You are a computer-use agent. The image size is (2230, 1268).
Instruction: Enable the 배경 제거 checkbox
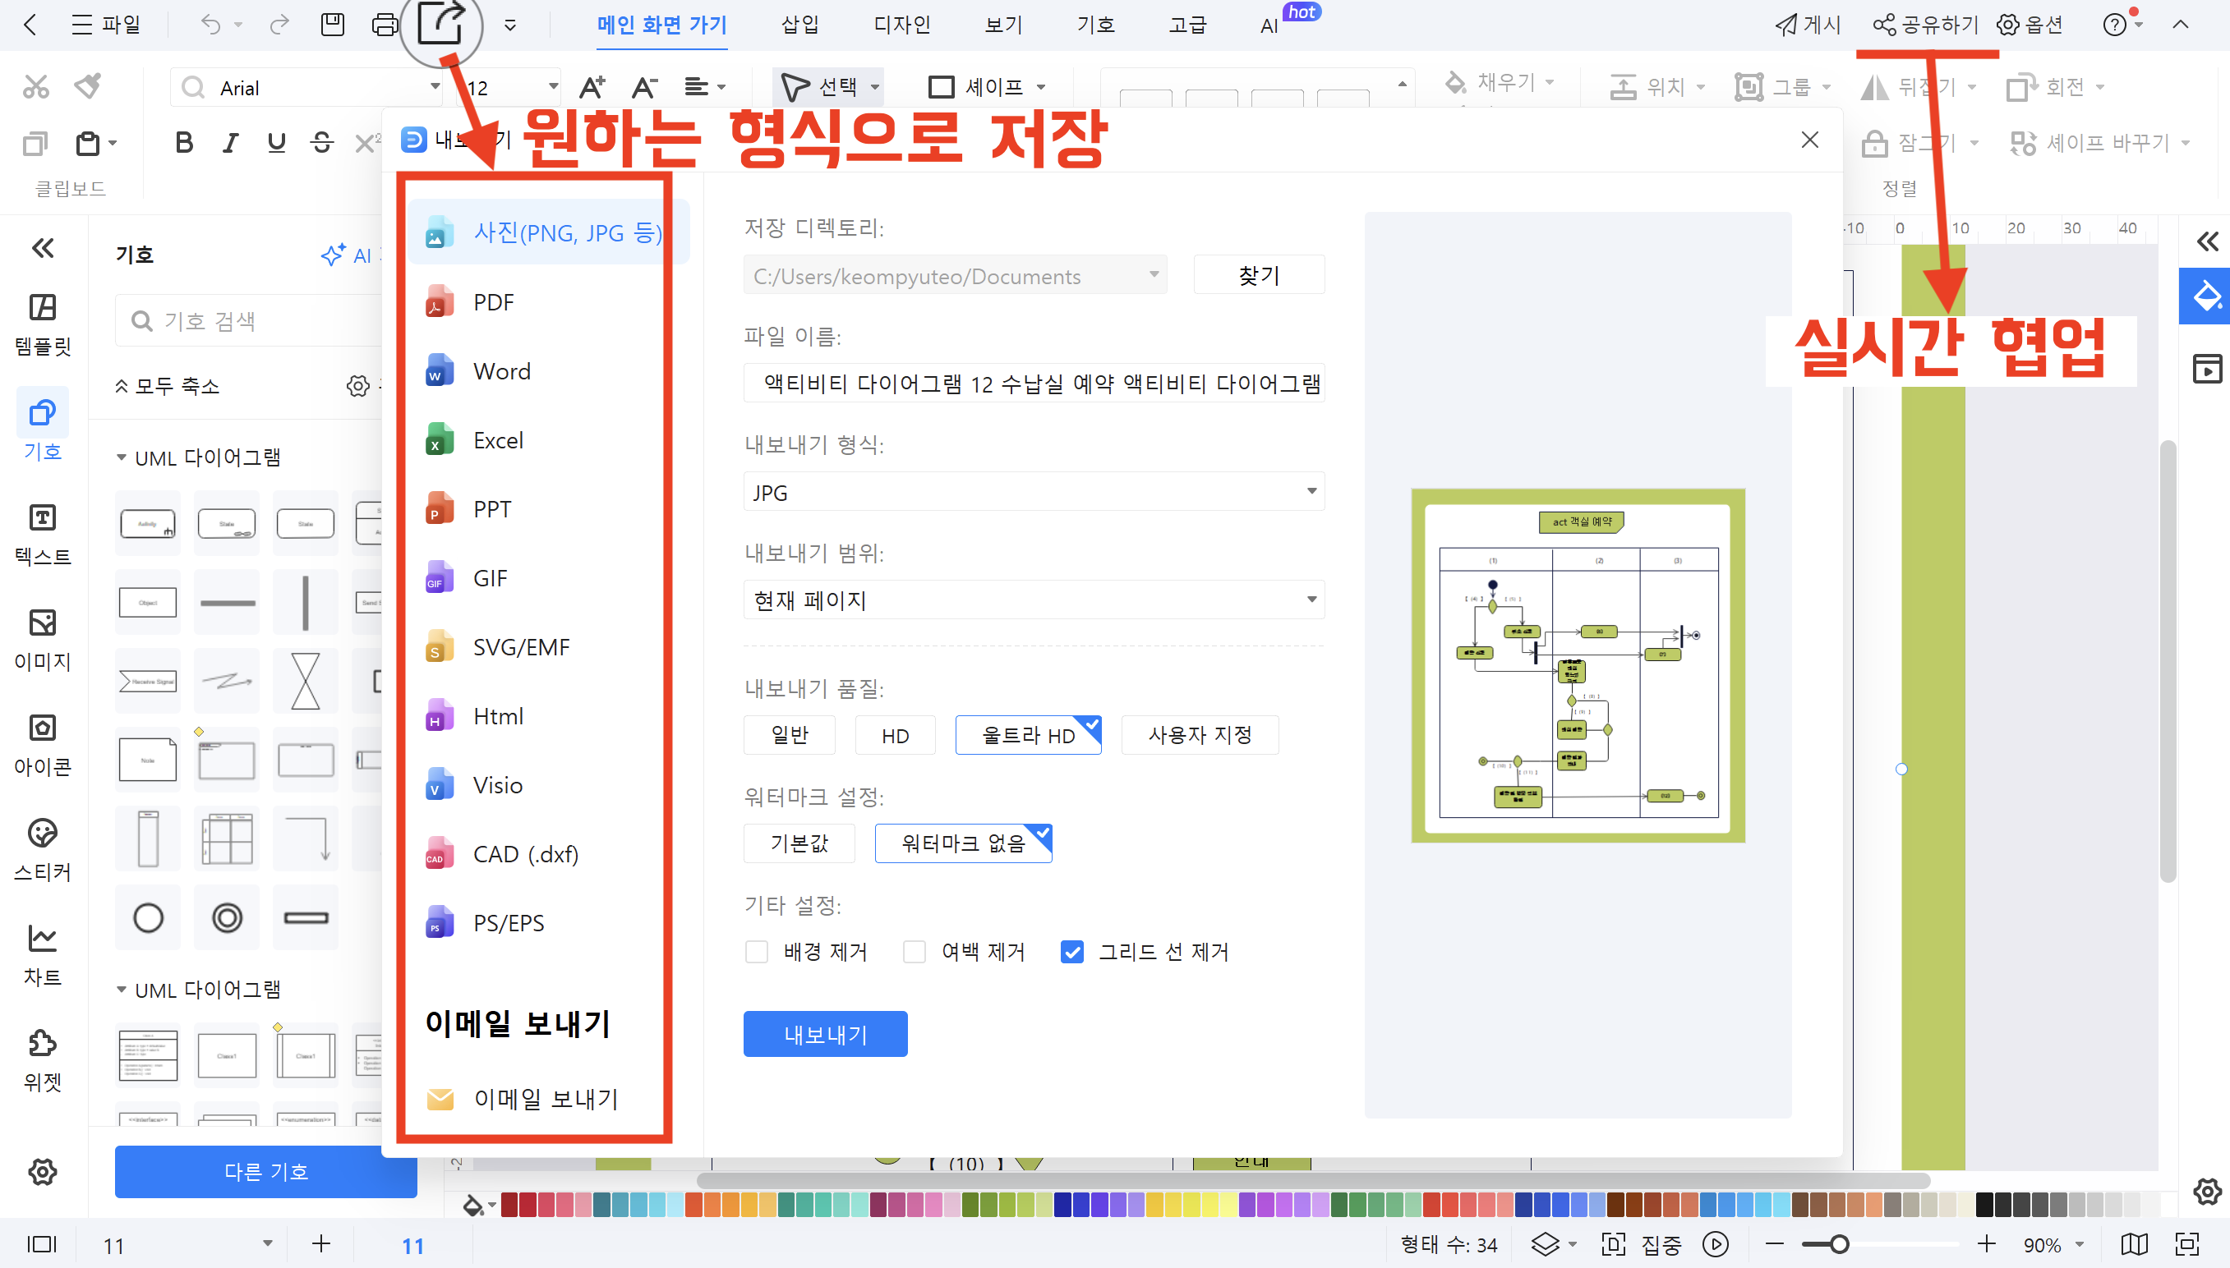point(756,952)
